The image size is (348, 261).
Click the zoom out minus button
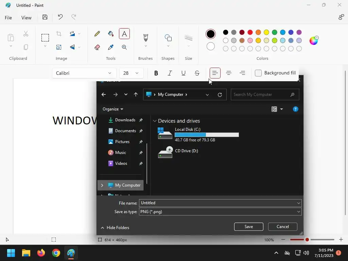(x=283, y=240)
